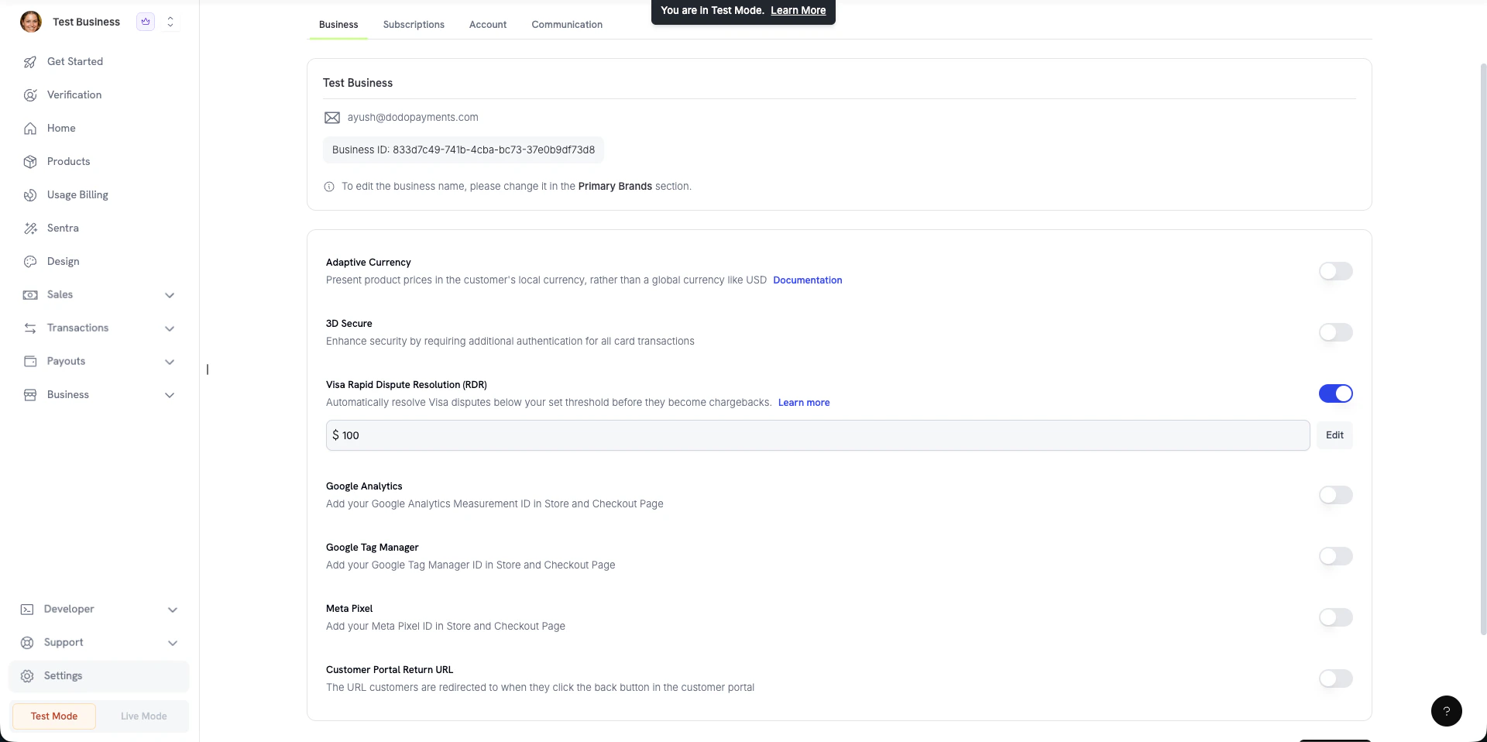The width and height of the screenshot is (1487, 742).
Task: Click the 3D Secure heading
Action: point(349,324)
